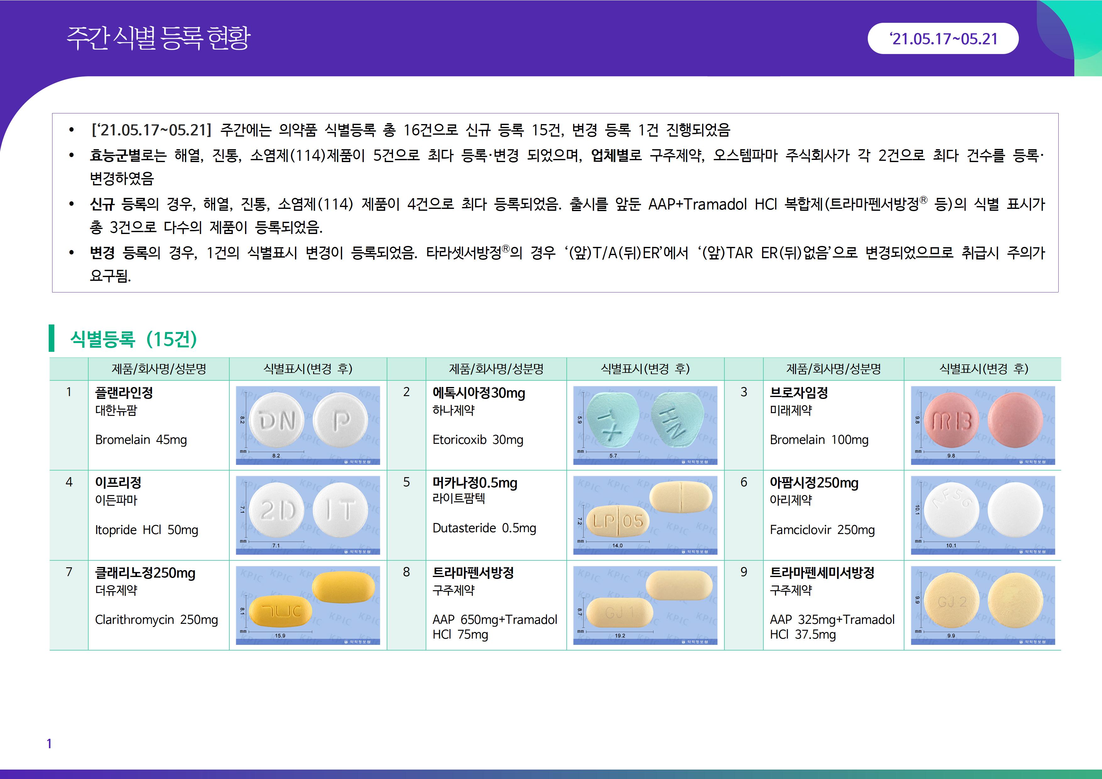This screenshot has width=1102, height=779.
Task: Click the 머카나정0.5mg pill image
Action: click(645, 515)
